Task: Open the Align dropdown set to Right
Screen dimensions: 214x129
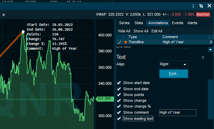Action: pos(174,64)
